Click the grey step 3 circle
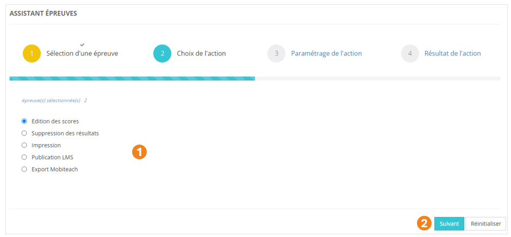 click(x=277, y=53)
